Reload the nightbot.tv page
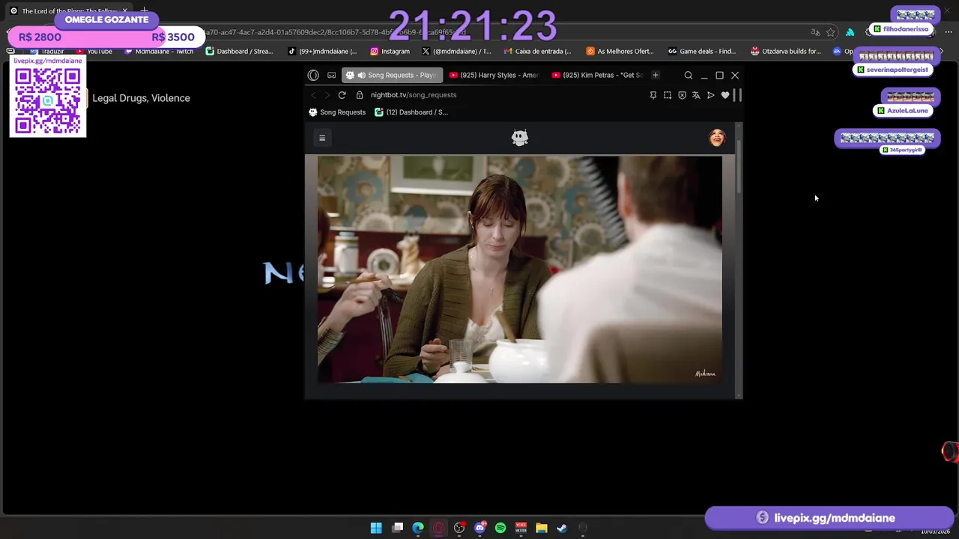The height and width of the screenshot is (539, 959). click(342, 95)
